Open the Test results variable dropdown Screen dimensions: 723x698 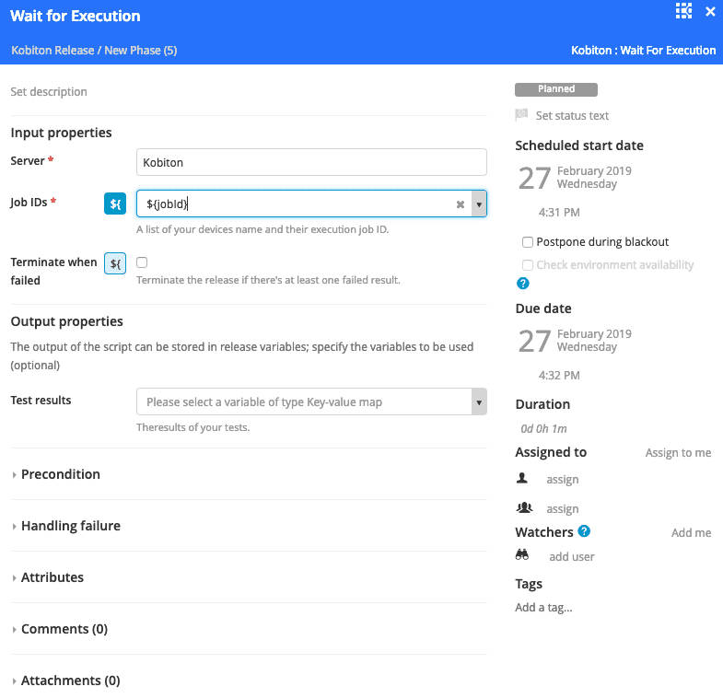479,402
